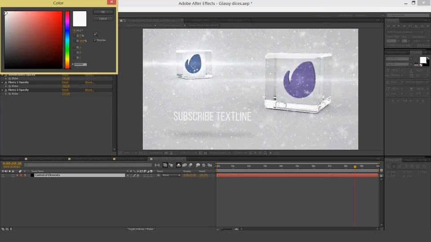The image size is (431, 242).
Task: Play the preview in Preview panel
Action: click(399, 26)
